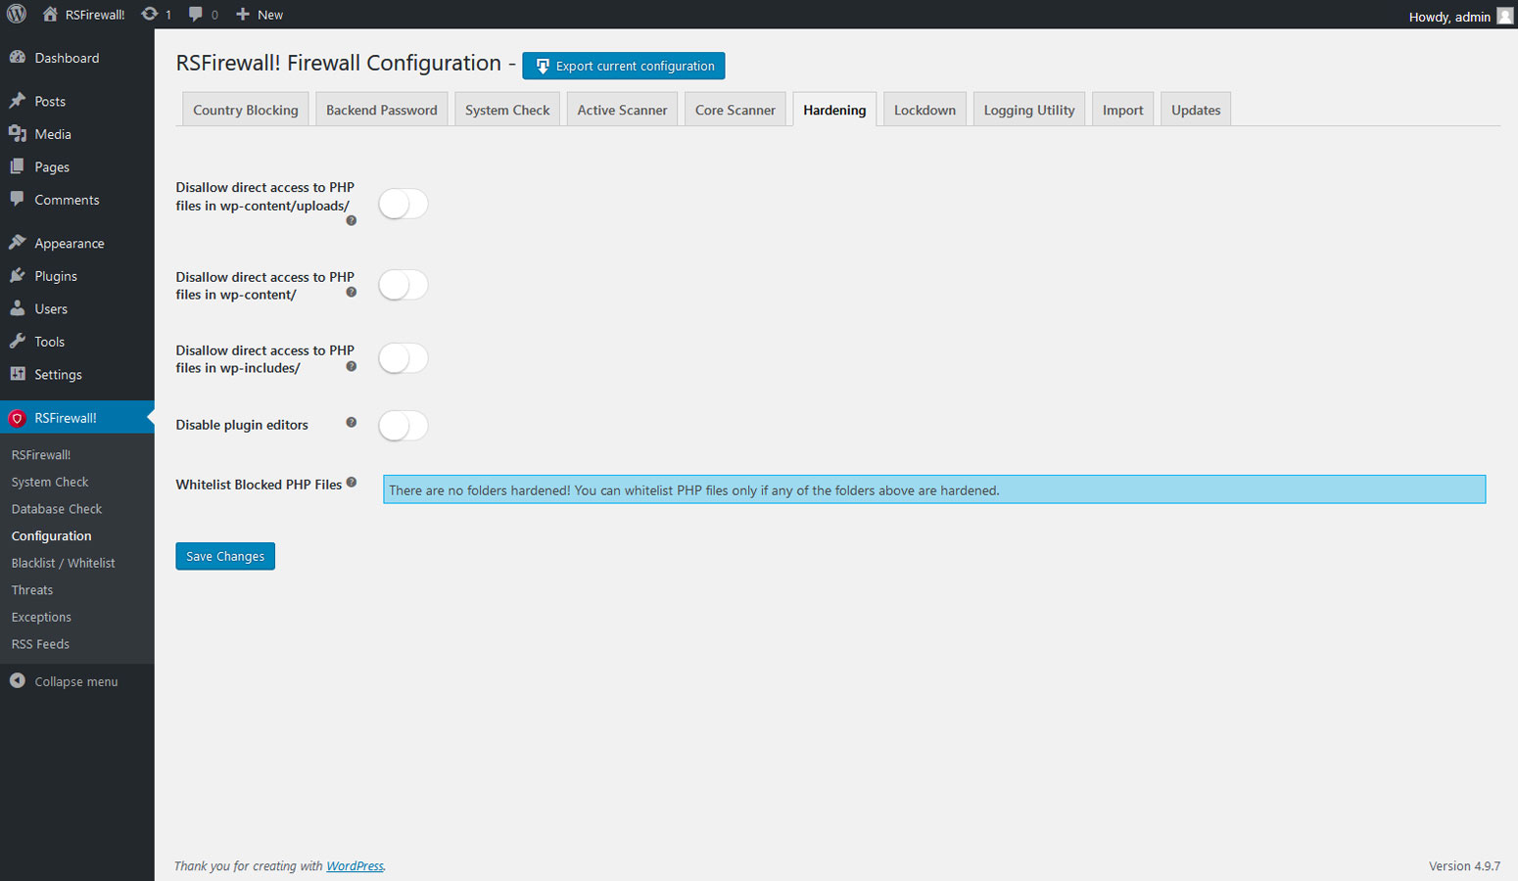Open the Core Scanner tab
Image resolution: width=1518 pixels, height=881 pixels.
pyautogui.click(x=735, y=110)
